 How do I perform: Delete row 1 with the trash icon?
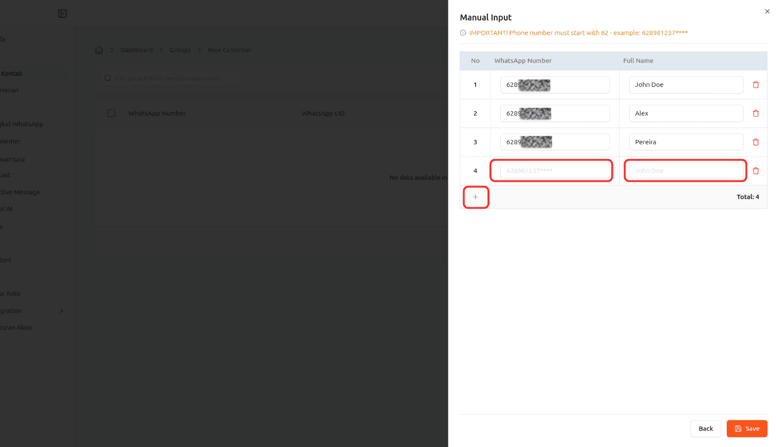(x=756, y=85)
